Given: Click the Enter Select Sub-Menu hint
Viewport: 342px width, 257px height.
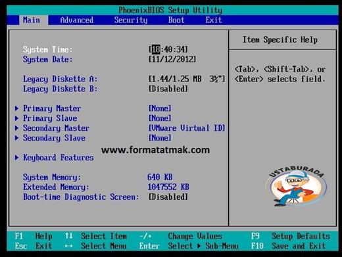Looking at the screenshot, I should coord(189,246).
